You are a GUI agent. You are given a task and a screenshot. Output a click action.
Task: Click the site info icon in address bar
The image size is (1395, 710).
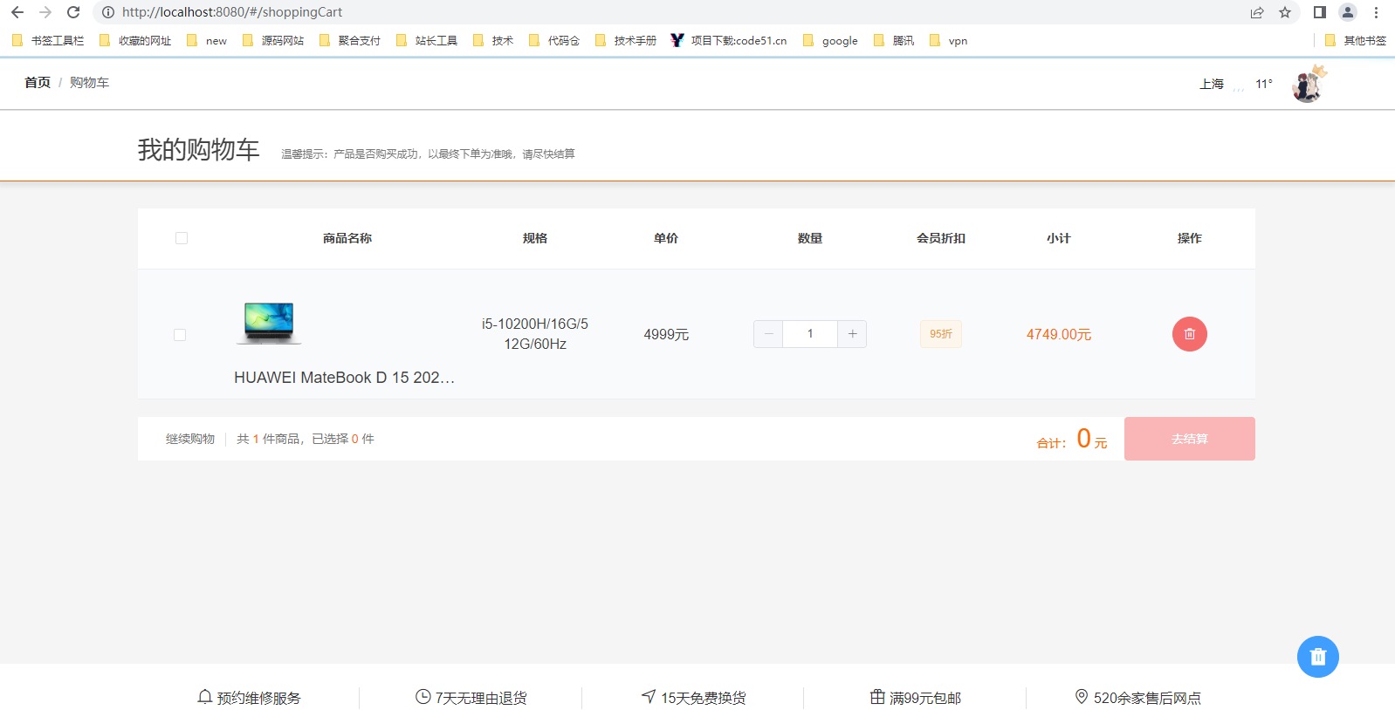coord(108,12)
